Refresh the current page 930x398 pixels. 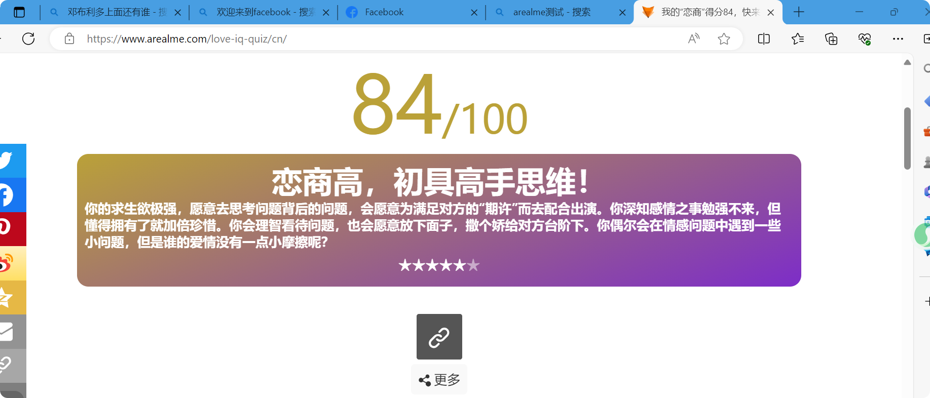(x=28, y=39)
